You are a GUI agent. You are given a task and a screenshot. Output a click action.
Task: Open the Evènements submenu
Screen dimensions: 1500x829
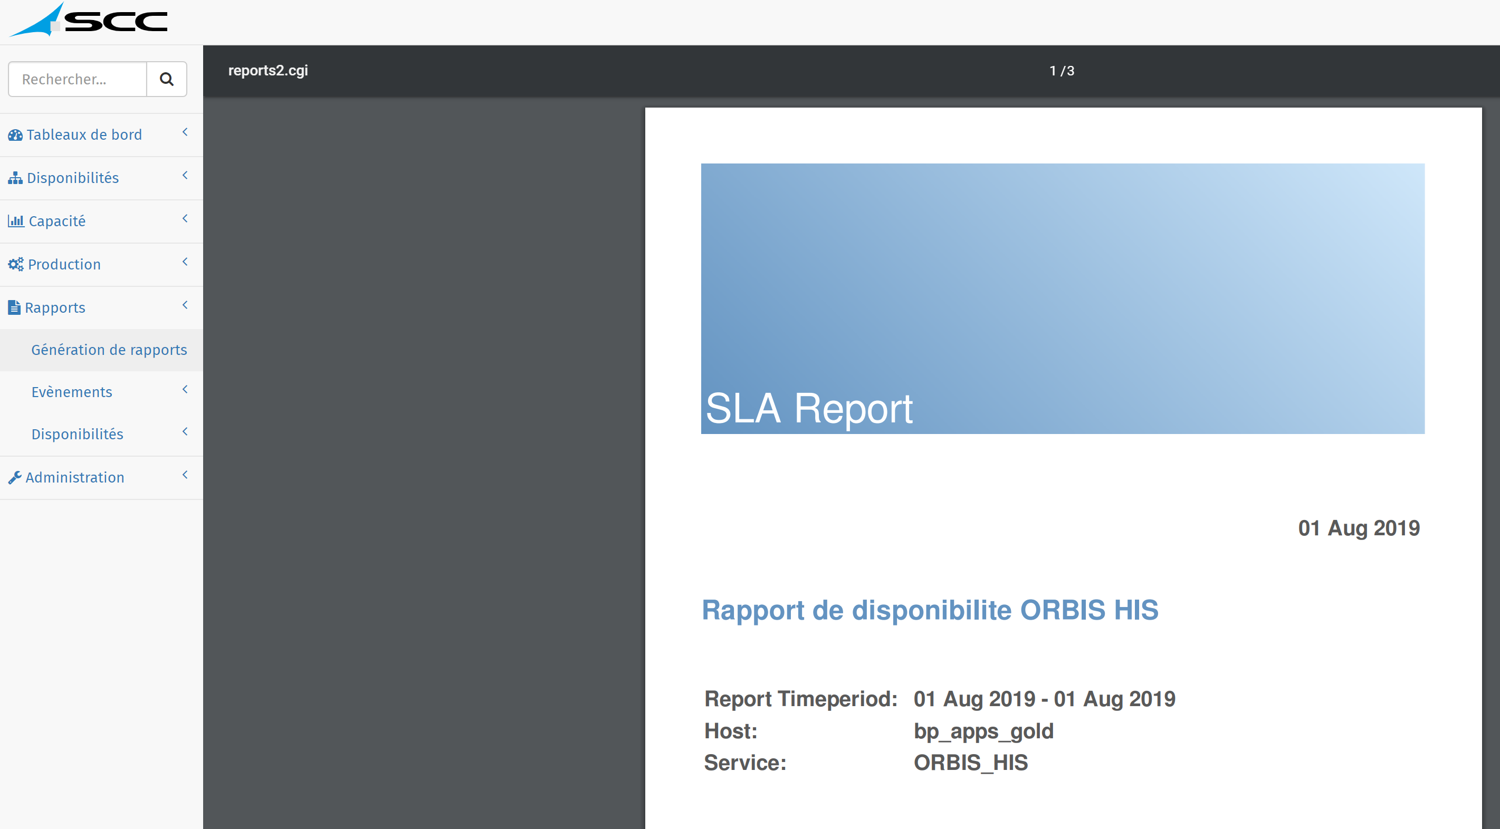[72, 392]
